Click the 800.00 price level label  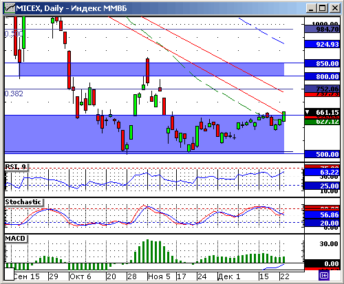[322, 76]
